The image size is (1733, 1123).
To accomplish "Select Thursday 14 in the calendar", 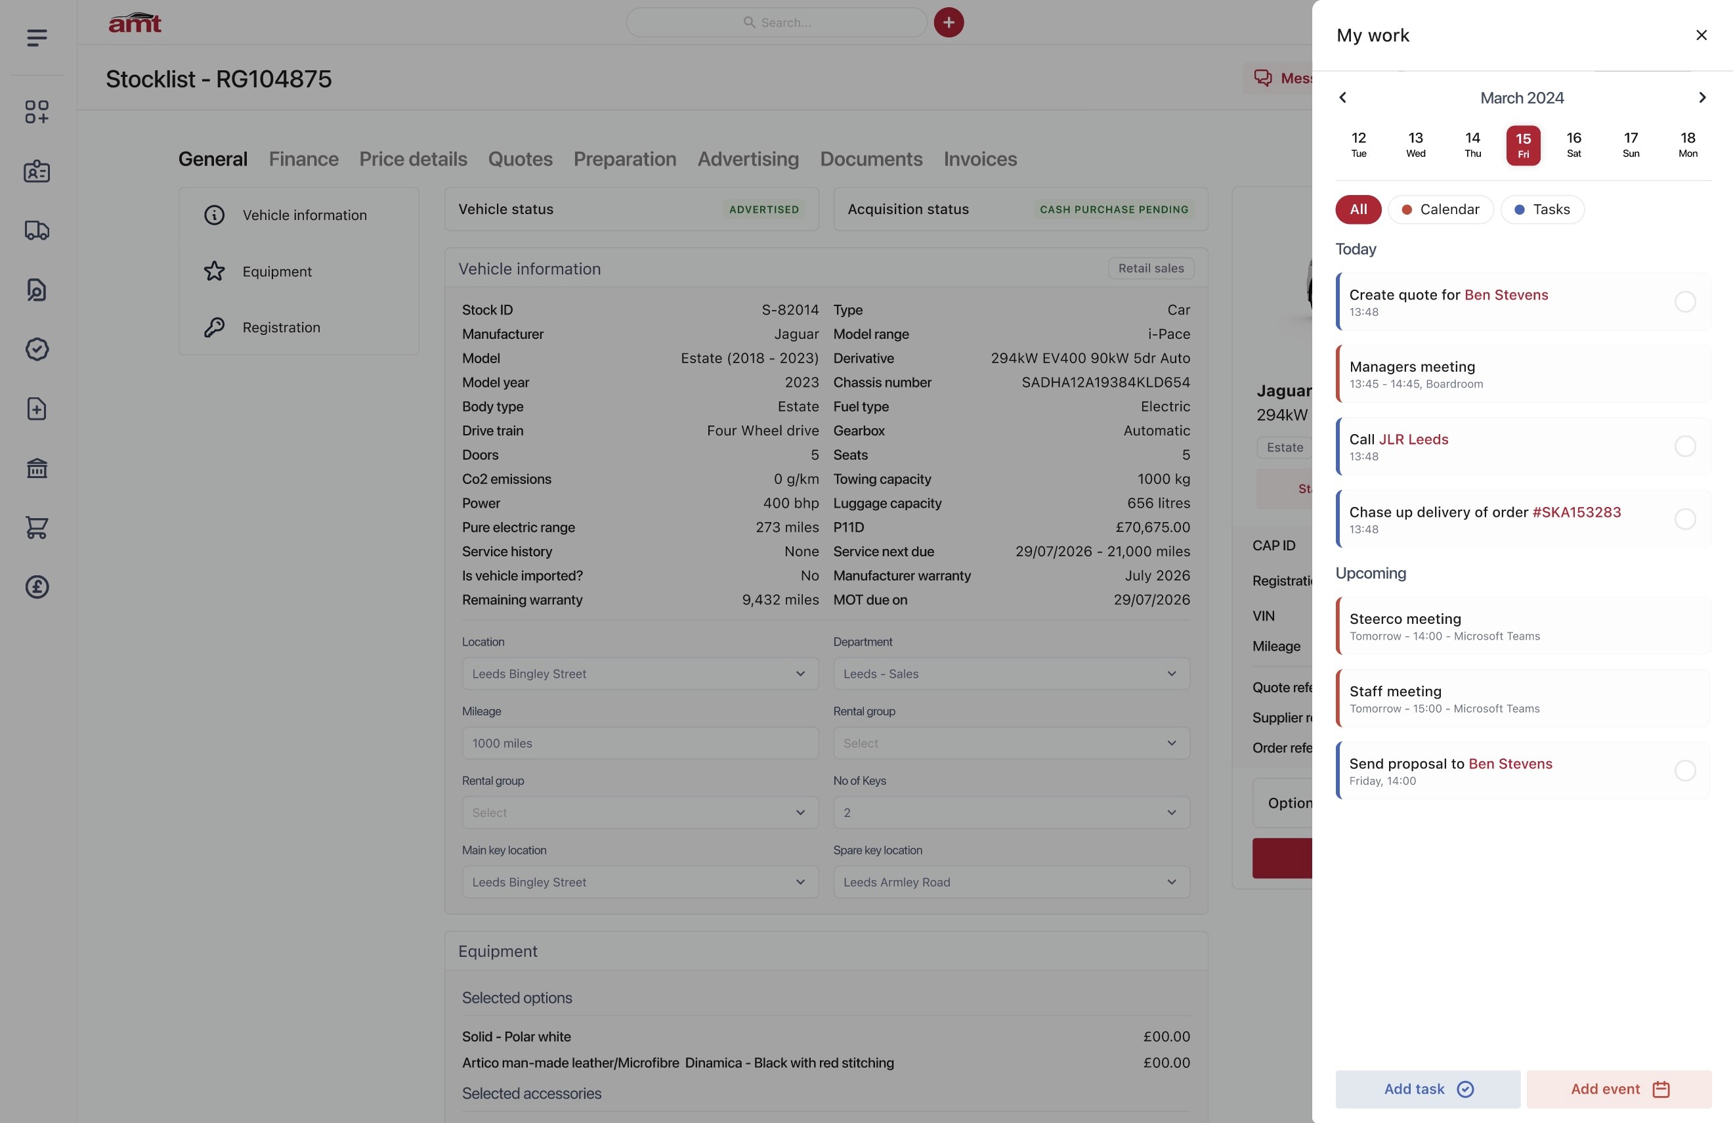I will [1472, 145].
